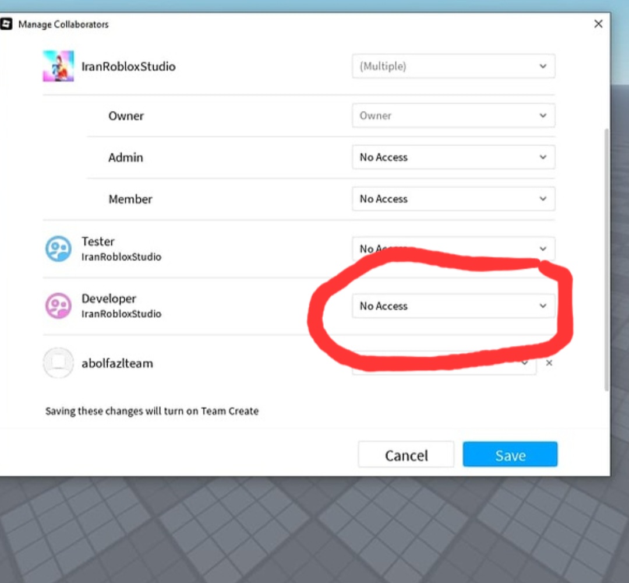Open the circled Developer No Access dropdown

pyautogui.click(x=454, y=305)
